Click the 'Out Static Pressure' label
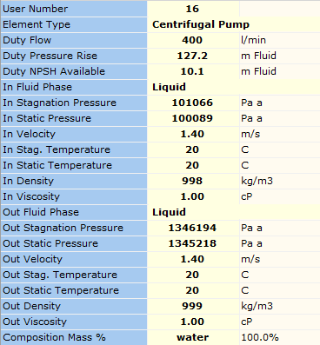This screenshot has height=345, width=320. pos(50,243)
